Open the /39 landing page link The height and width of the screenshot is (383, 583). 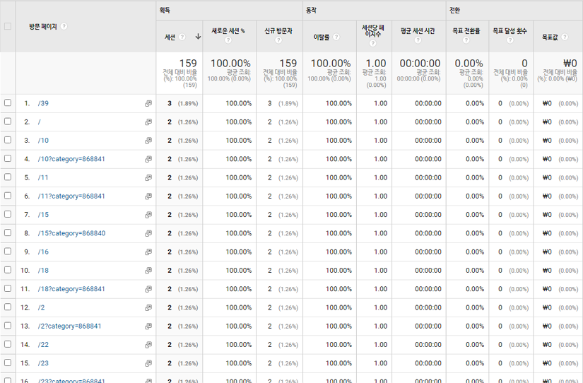[43, 103]
